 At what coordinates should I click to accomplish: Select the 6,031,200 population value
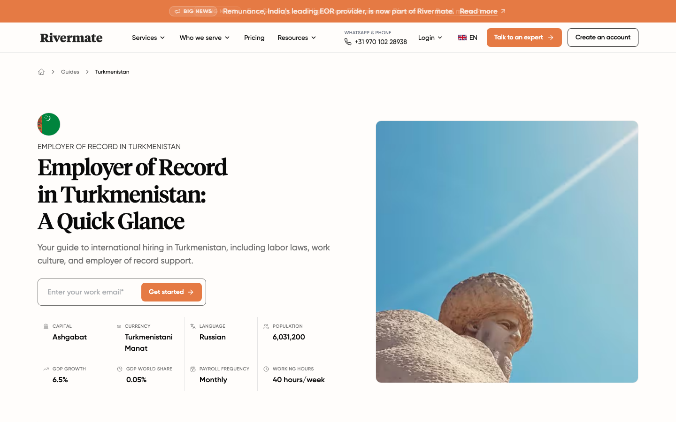[x=289, y=337]
